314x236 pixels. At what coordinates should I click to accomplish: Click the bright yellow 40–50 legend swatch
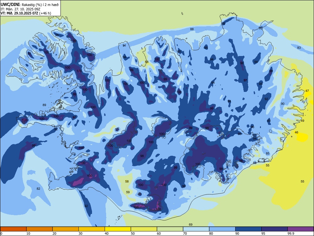click(118, 229)
